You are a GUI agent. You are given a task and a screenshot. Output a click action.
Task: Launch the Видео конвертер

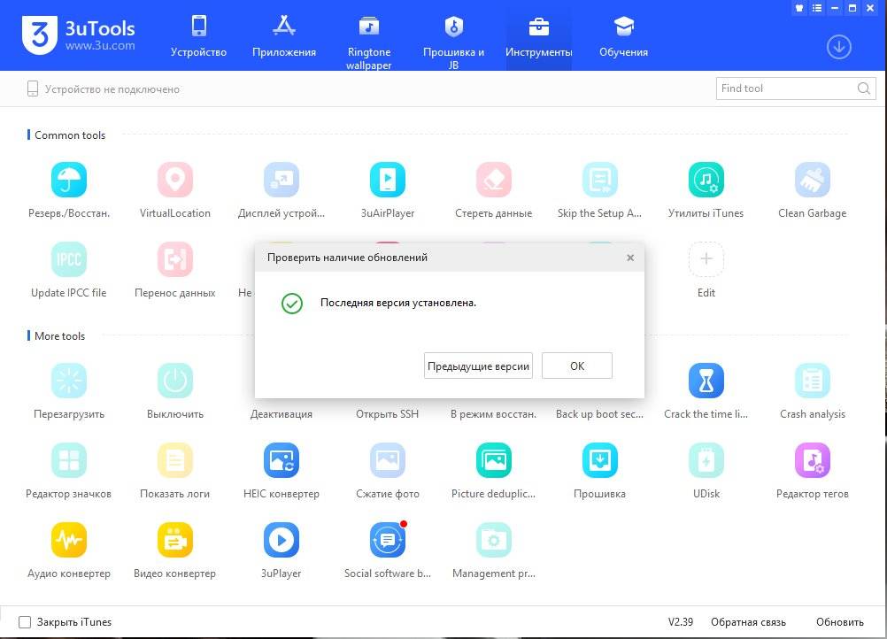pos(174,540)
